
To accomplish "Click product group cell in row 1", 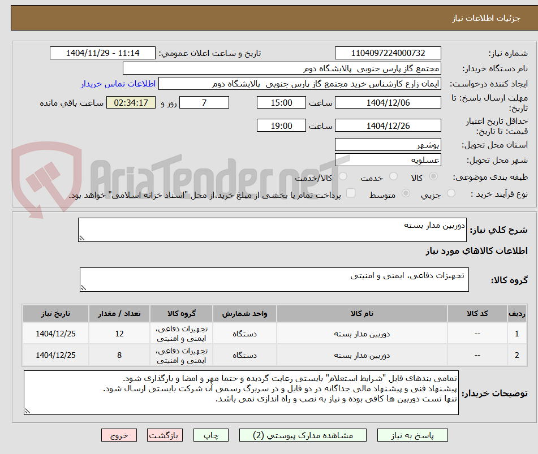I will tap(182, 334).
